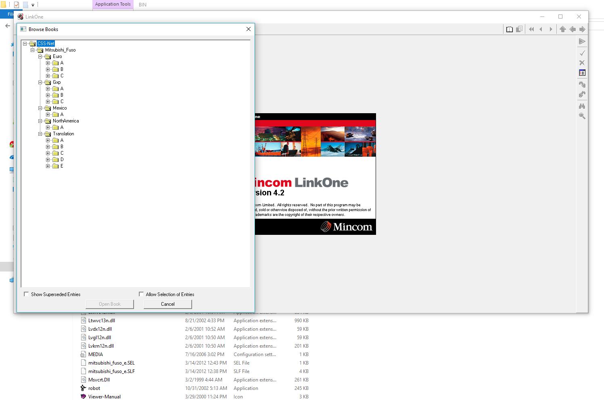Jump to first page with double-left arrow
604x400 pixels.
pos(531,29)
